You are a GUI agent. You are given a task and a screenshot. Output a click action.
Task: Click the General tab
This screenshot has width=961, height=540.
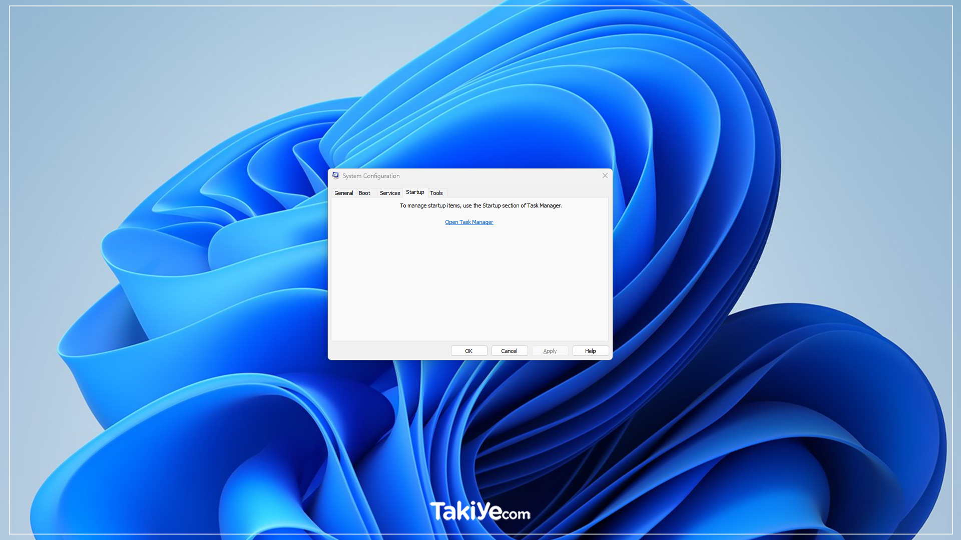pyautogui.click(x=343, y=192)
